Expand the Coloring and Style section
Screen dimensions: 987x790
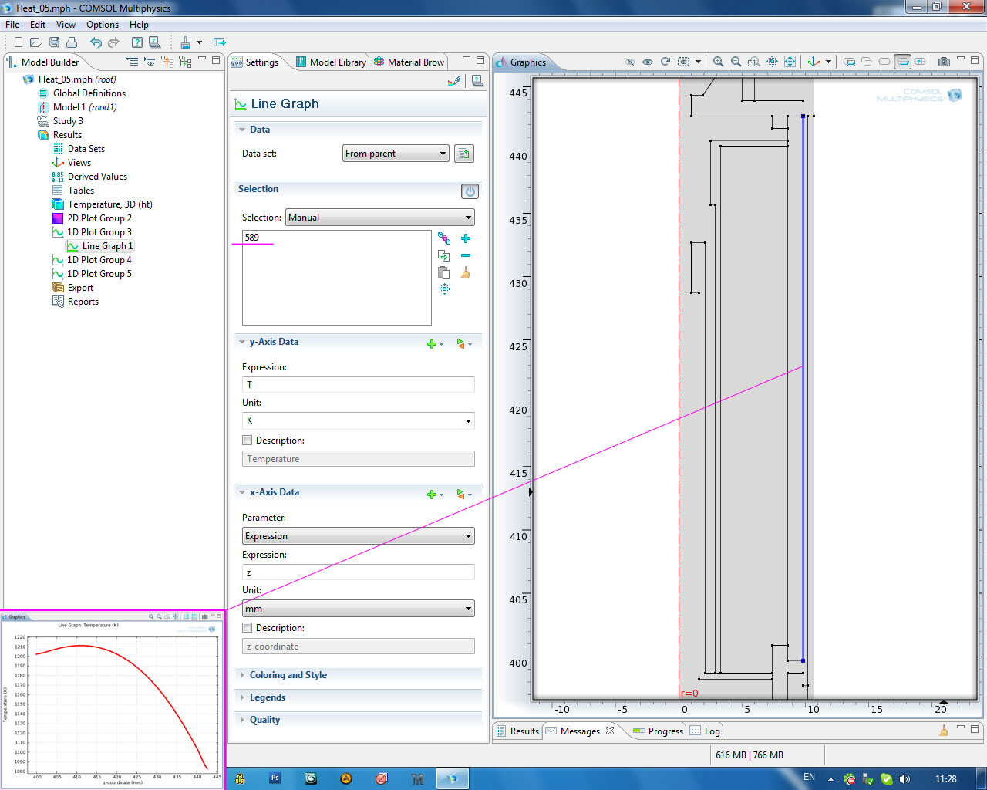pos(288,675)
